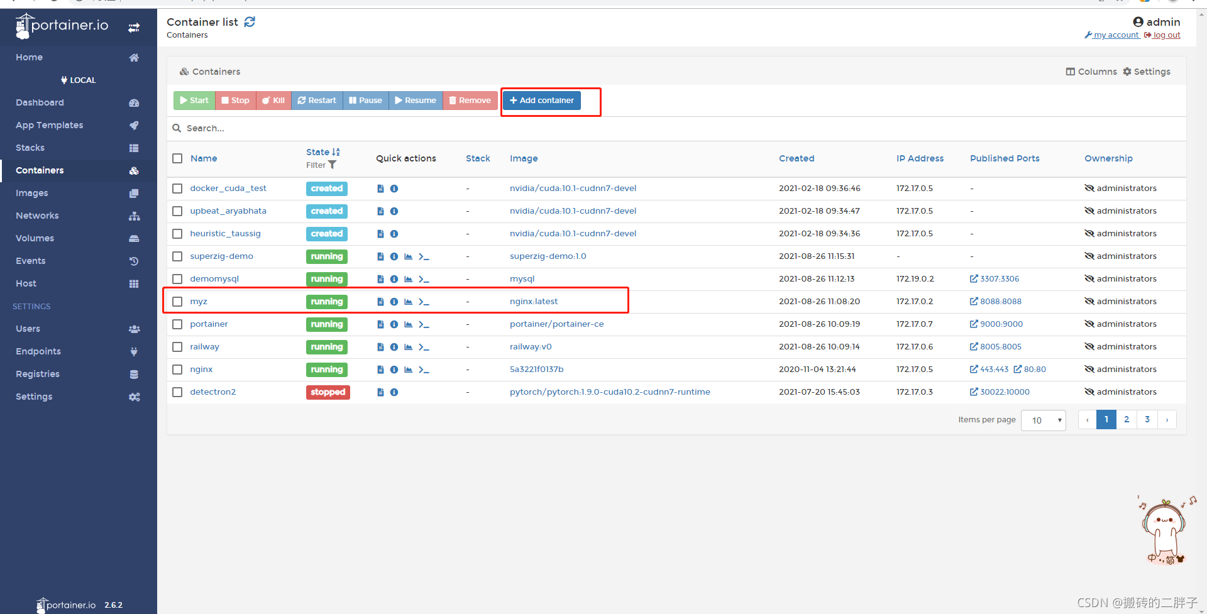
Task: Sort table by Created column
Action: (796, 158)
